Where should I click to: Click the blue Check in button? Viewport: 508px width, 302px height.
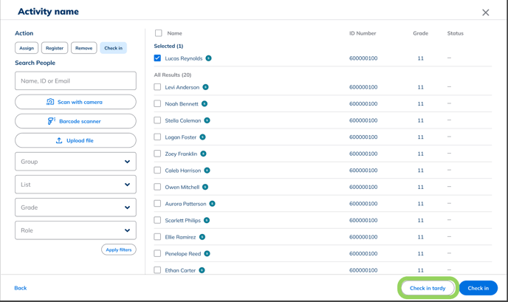[478, 288]
